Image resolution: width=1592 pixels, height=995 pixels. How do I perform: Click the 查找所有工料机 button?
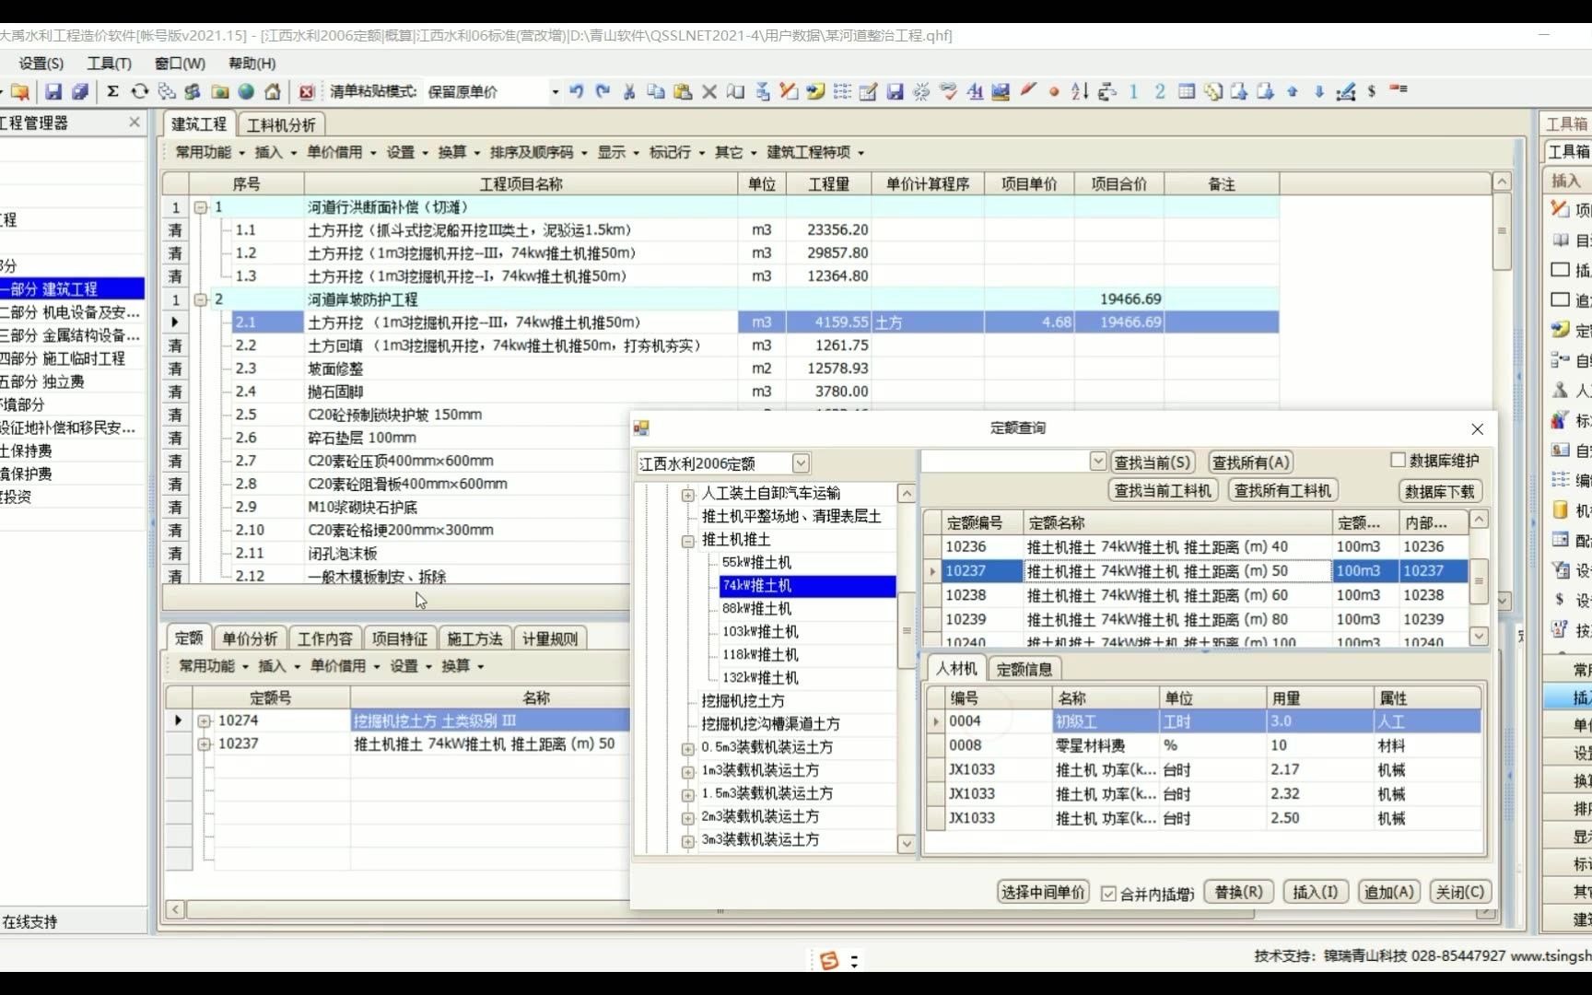1286,490
